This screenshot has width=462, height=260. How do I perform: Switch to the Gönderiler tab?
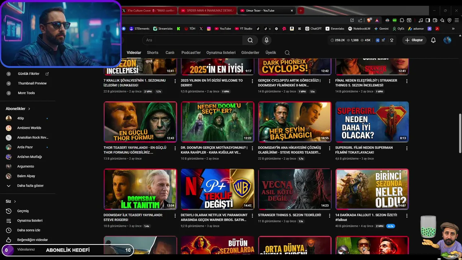(x=250, y=53)
